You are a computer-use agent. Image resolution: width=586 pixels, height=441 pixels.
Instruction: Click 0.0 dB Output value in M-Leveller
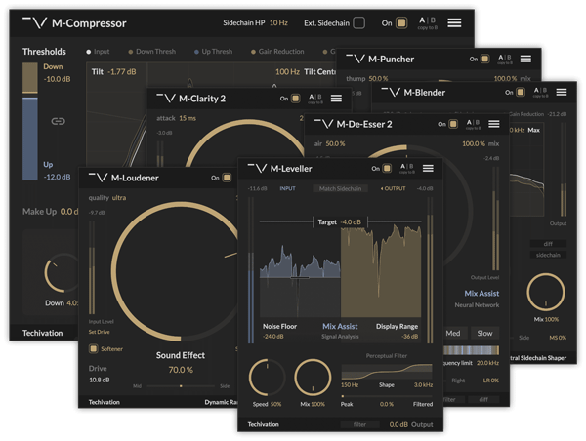398,424
